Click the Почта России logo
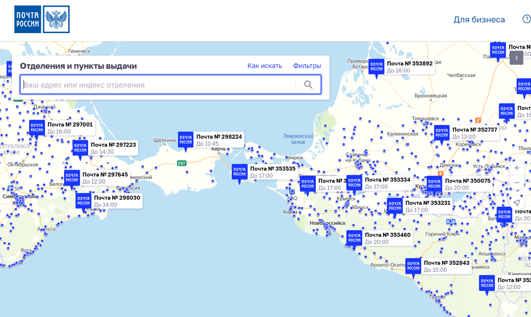The width and height of the screenshot is (531, 317). pyautogui.click(x=42, y=19)
